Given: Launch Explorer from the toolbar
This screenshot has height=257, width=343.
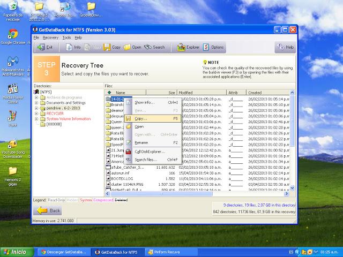Looking at the screenshot, I should coord(182,47).
